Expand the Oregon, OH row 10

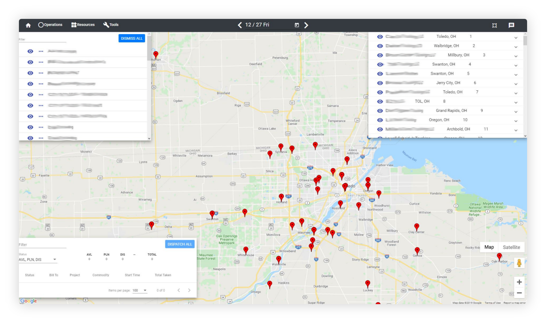click(516, 121)
